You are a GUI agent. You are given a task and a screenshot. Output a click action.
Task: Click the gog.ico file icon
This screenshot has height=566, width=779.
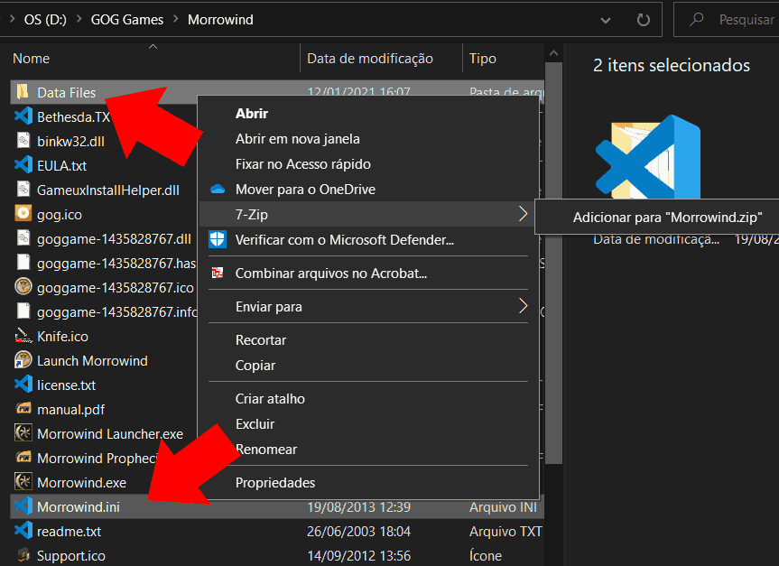point(23,214)
